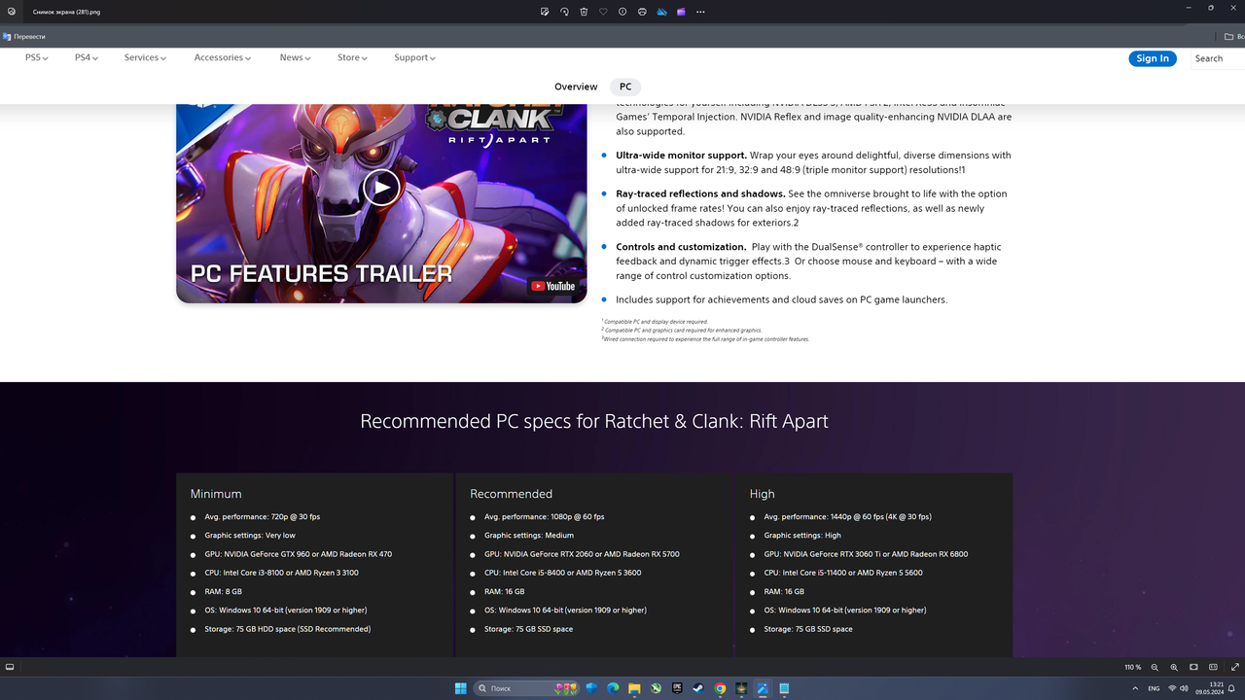Show the image file info
The width and height of the screenshot is (1245, 700).
[622, 12]
